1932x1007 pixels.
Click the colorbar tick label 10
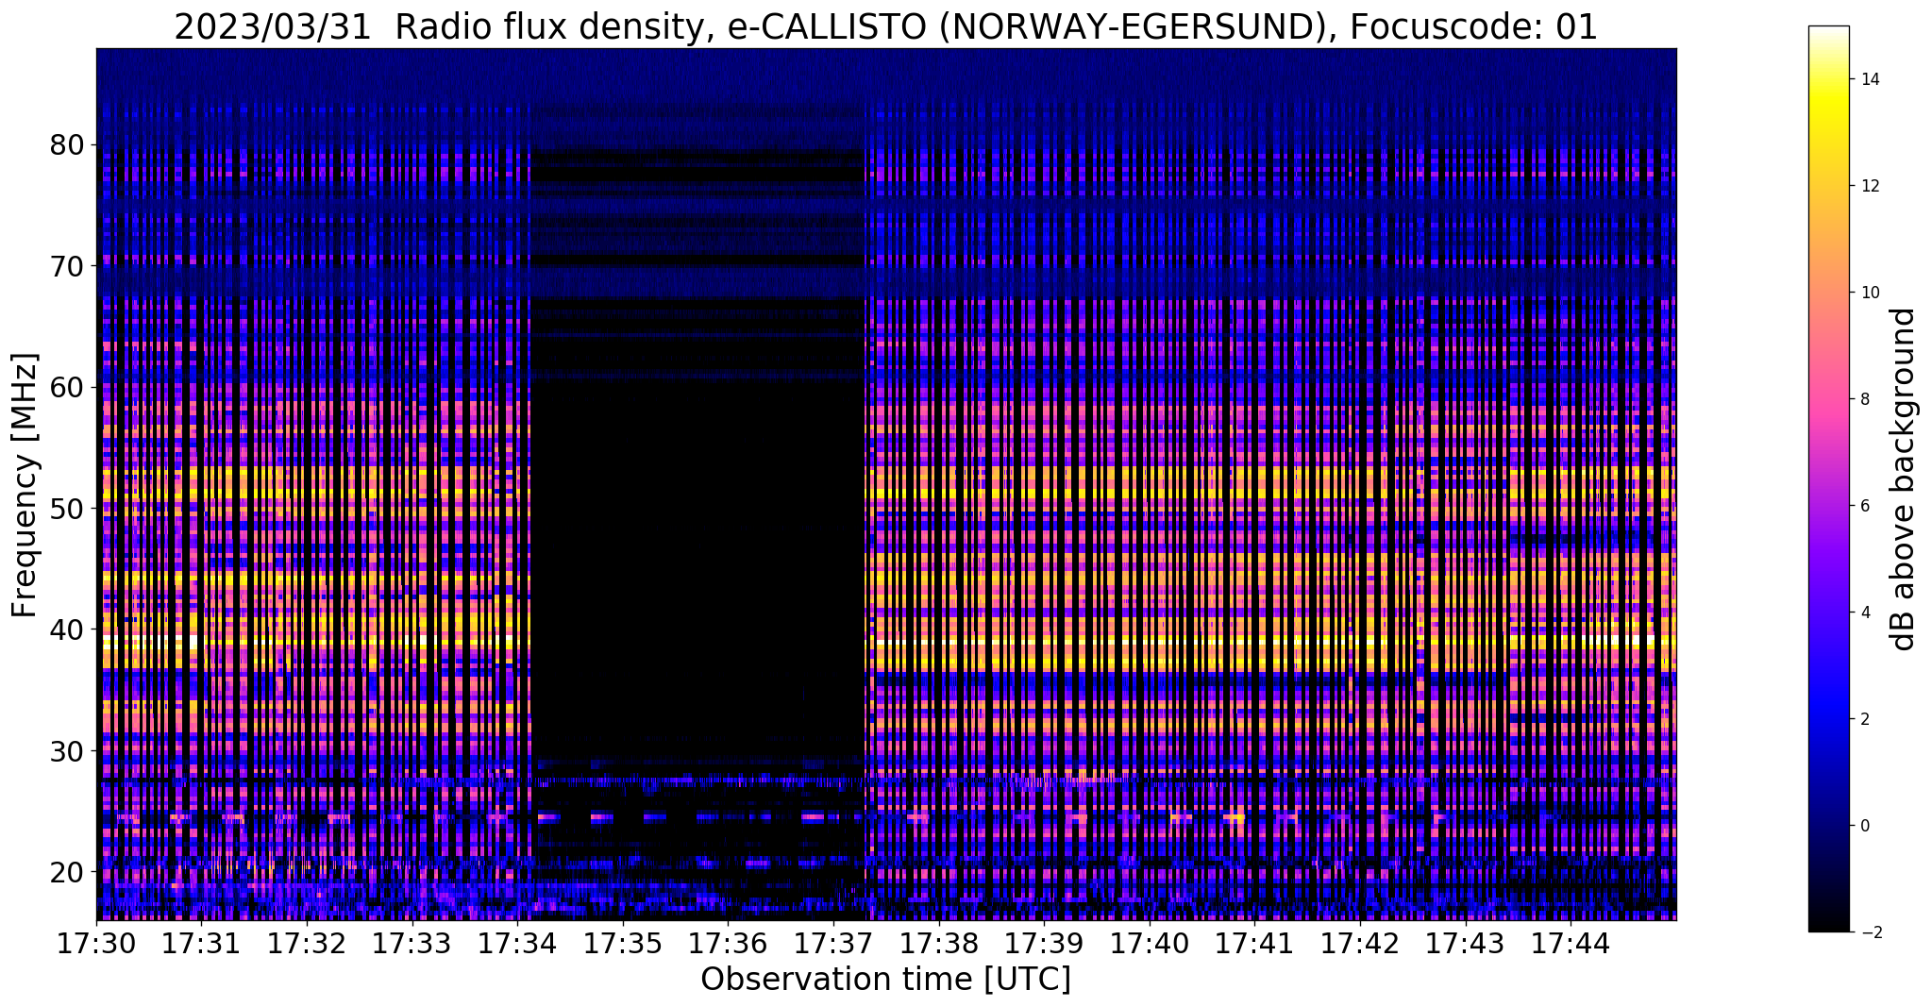click(1869, 293)
